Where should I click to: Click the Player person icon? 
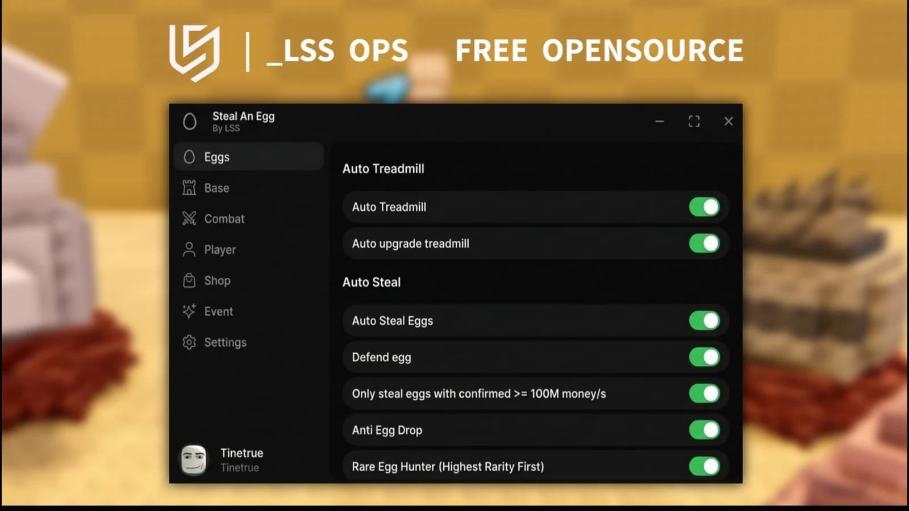pyautogui.click(x=189, y=250)
